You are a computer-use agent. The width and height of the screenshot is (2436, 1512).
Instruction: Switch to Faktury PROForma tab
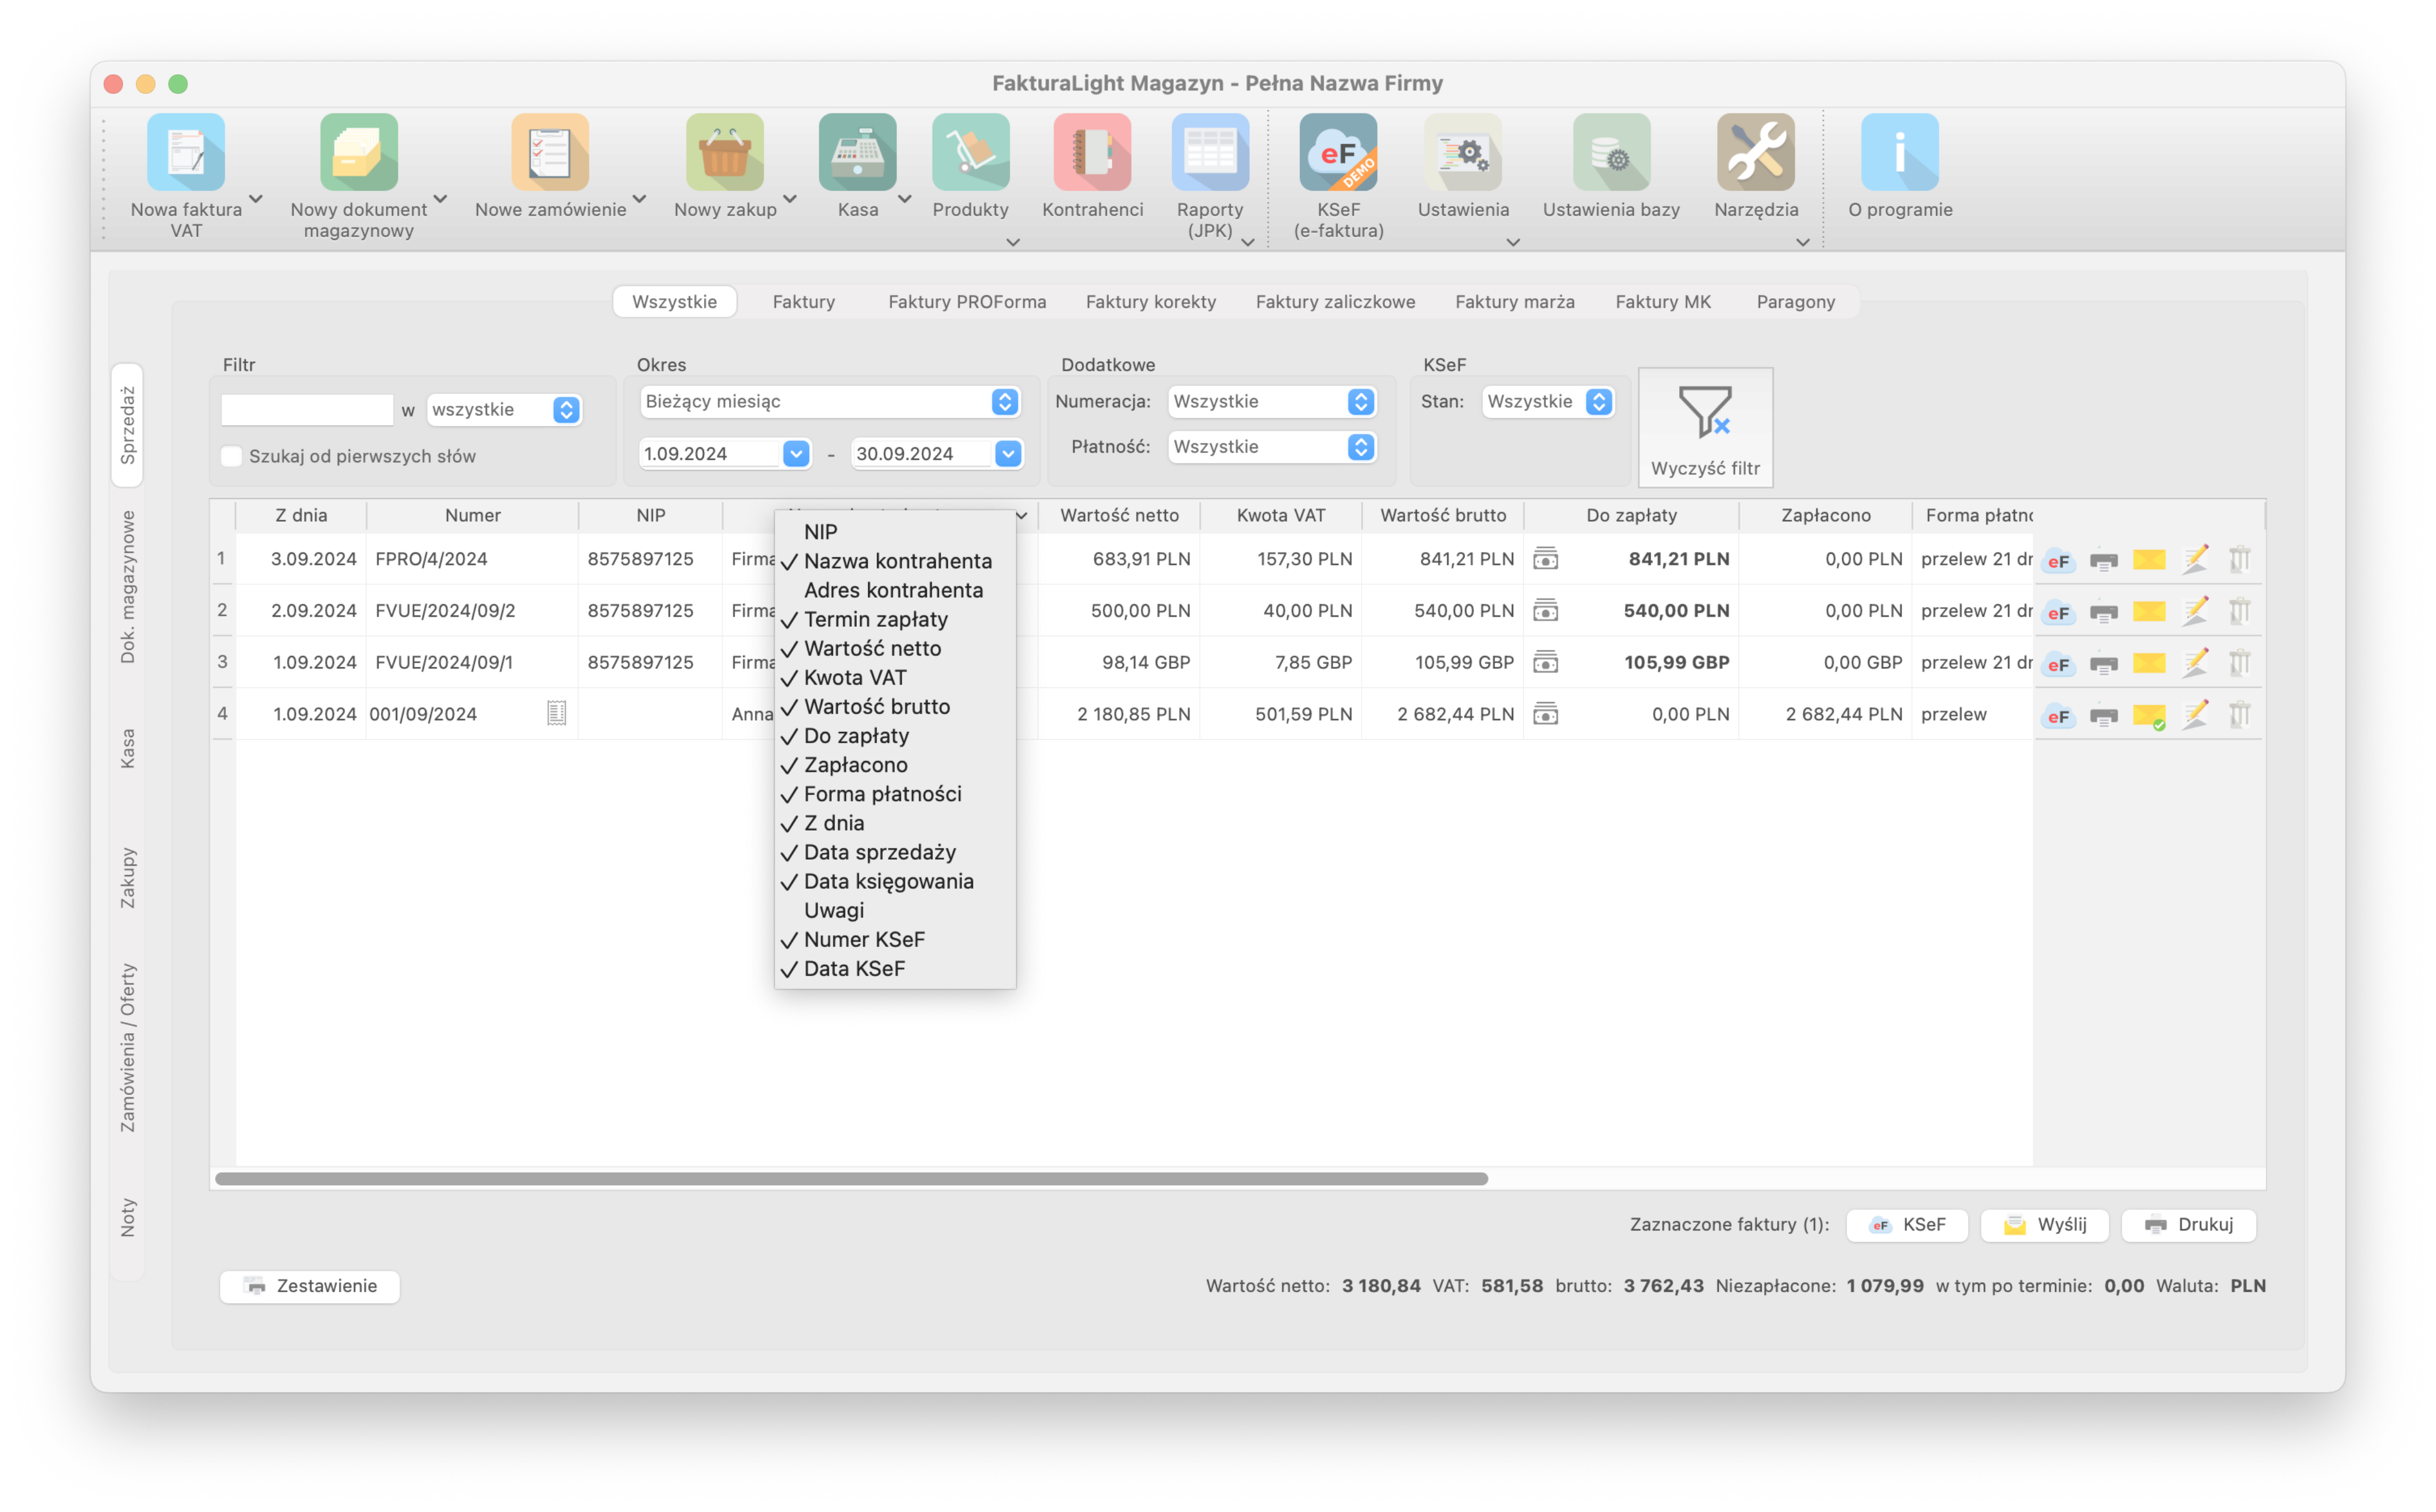[967, 301]
